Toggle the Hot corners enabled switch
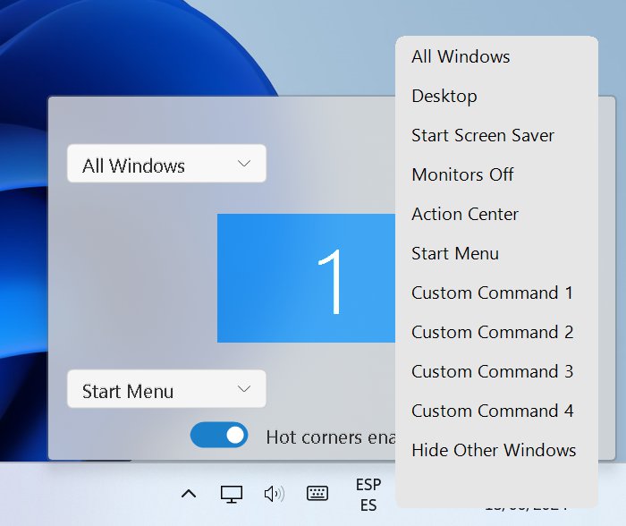This screenshot has width=626, height=526. [x=219, y=435]
